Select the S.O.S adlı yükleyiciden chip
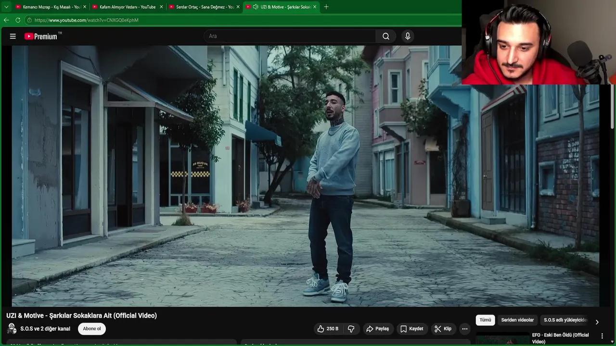Screen dimensions: 616x346 (x=565, y=320)
